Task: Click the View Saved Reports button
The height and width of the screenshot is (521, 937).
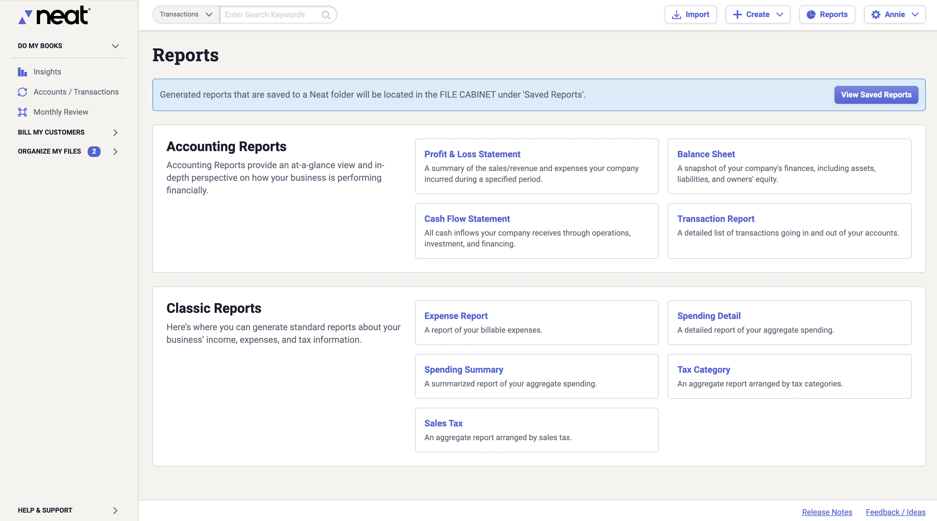Action: pos(876,95)
